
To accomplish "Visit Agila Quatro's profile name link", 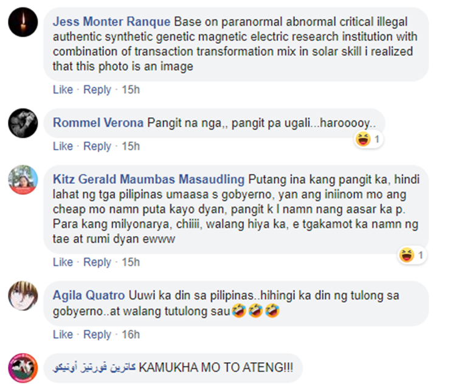I will [x=89, y=296].
